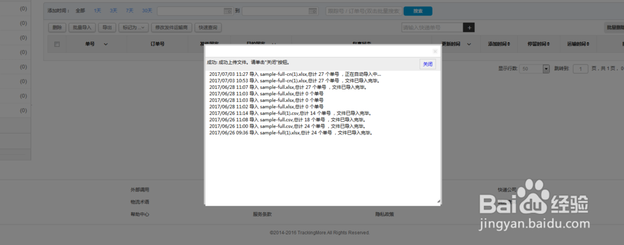Open the 隐私政策 footer link

pos(385,214)
